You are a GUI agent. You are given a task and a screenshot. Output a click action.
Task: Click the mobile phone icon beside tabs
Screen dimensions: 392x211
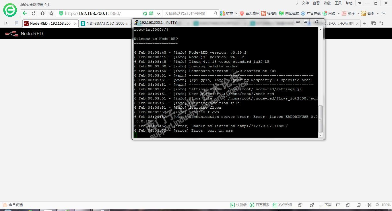tap(17, 23)
